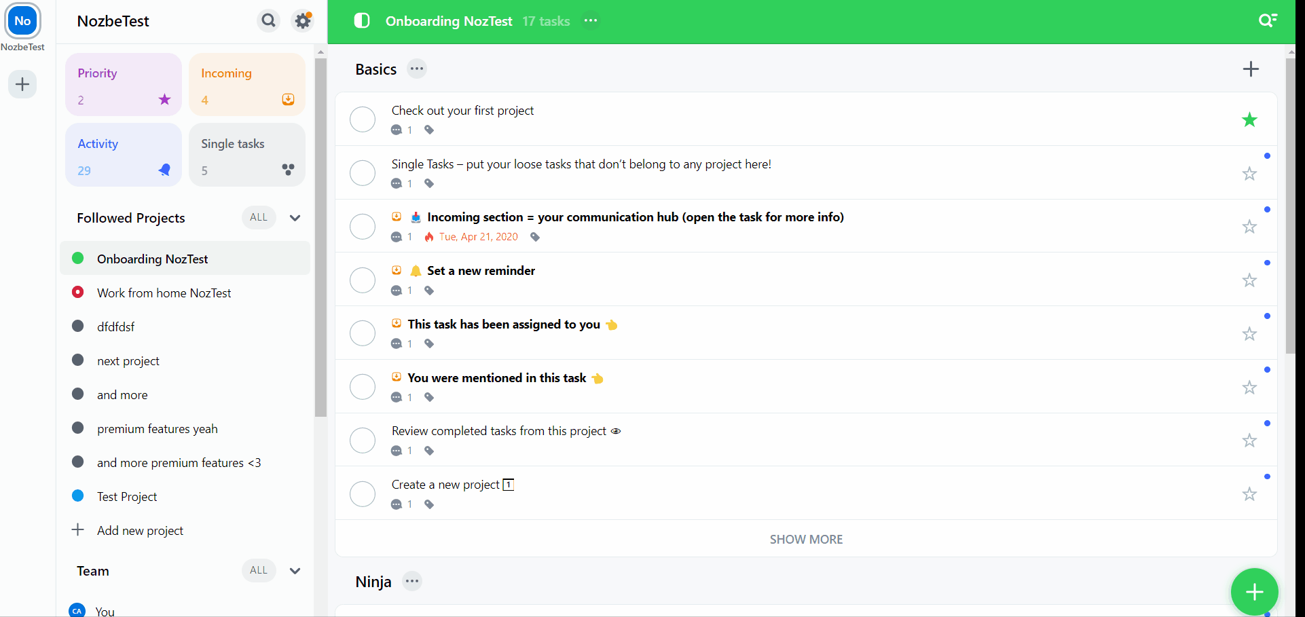Click the task list vertical scrollbar

pos(1290,206)
